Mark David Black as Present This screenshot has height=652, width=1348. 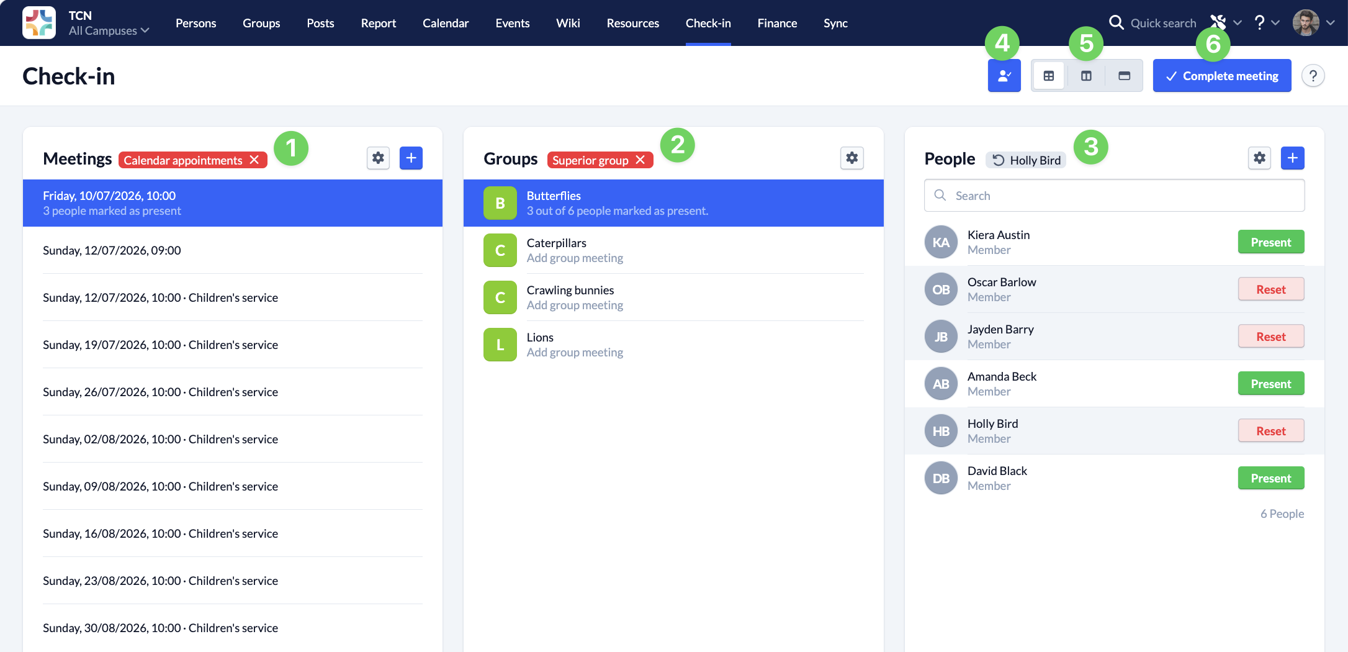click(x=1270, y=478)
